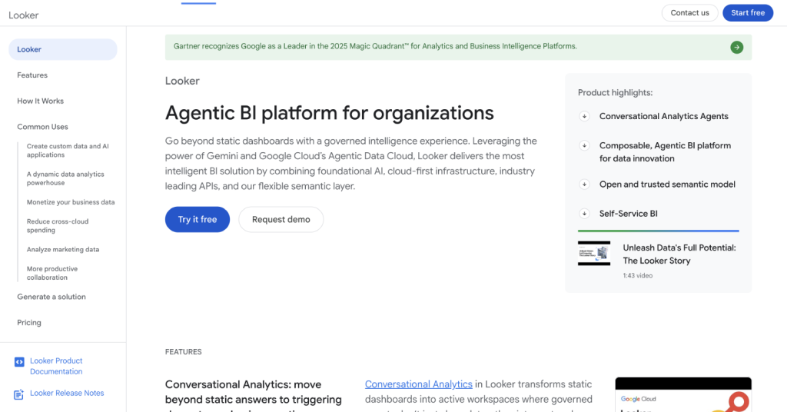Click Self-Service BI highlight text
The height and width of the screenshot is (412, 787).
(628, 213)
